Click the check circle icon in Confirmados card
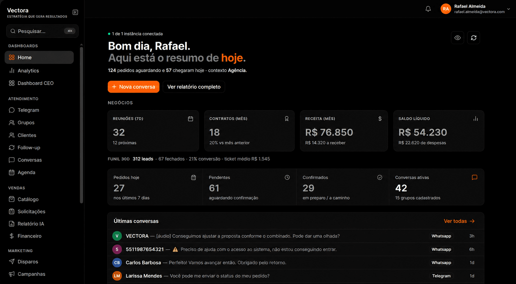The image size is (516, 284). pyautogui.click(x=380, y=177)
